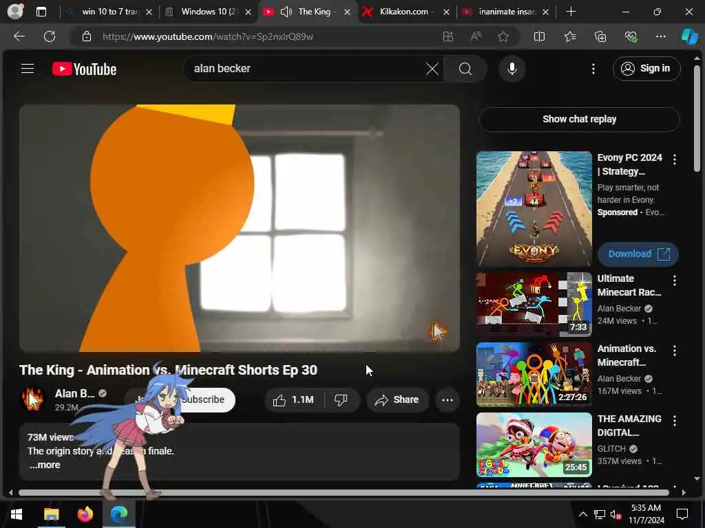The height and width of the screenshot is (528, 705).
Task: Open the notification action center
Action: [x=682, y=514]
